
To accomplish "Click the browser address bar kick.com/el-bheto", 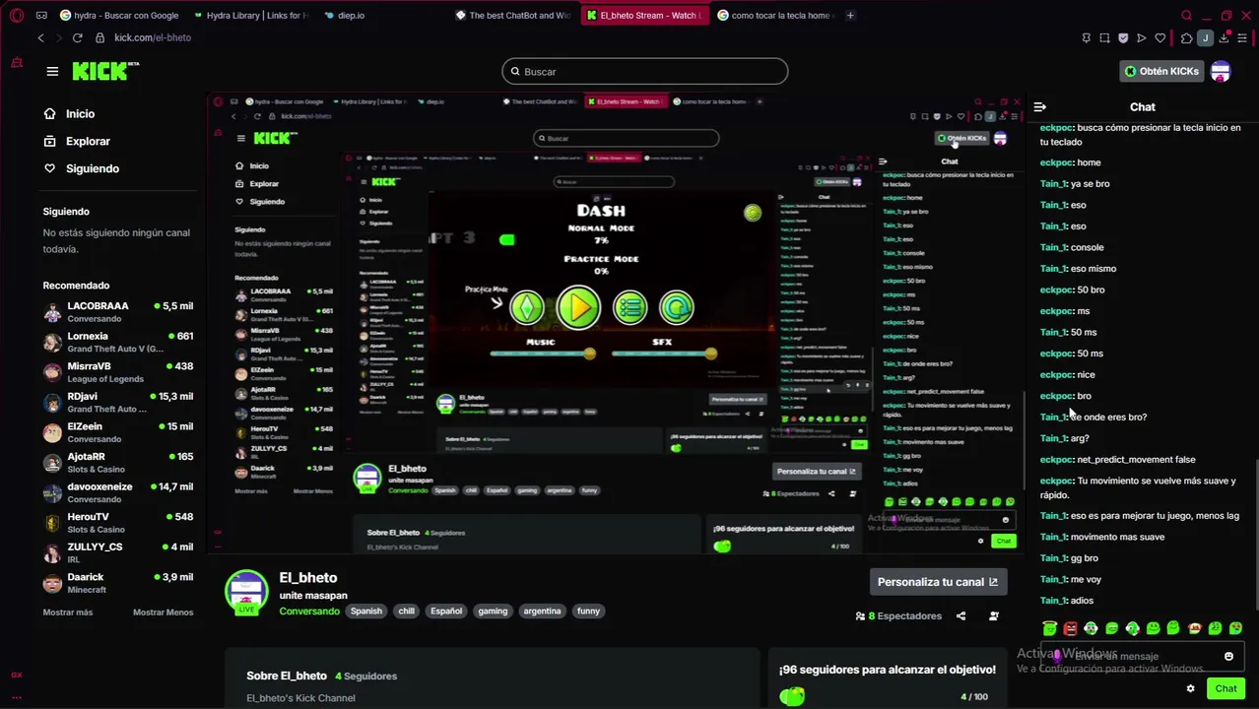I will tap(153, 37).
